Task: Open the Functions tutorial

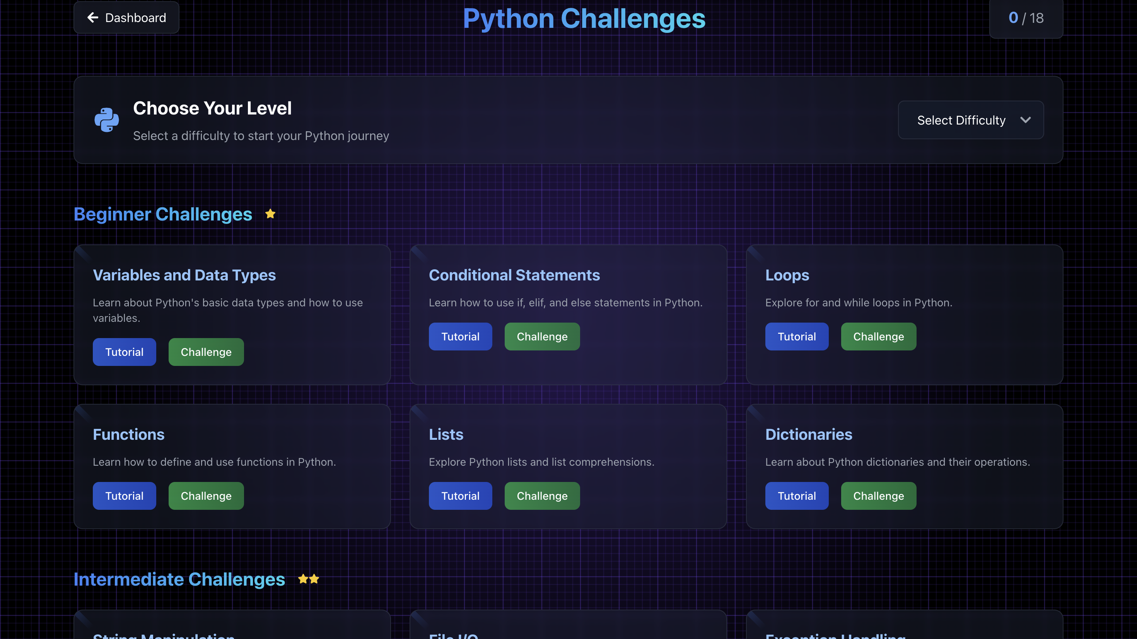Action: point(124,496)
